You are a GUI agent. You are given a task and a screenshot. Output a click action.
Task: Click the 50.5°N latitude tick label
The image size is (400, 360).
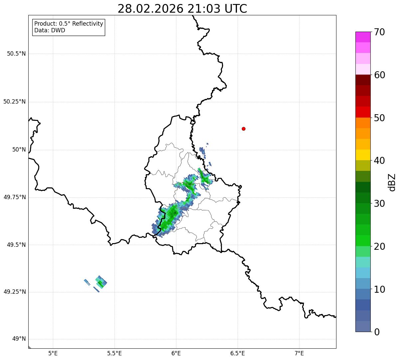point(16,54)
